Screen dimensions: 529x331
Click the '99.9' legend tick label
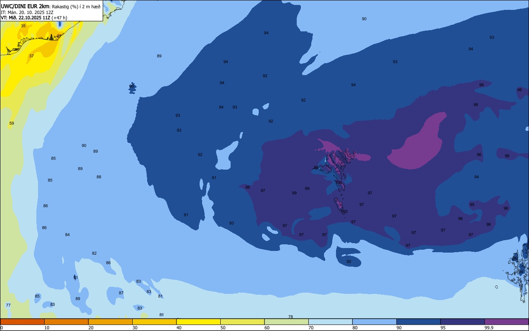tap(489, 328)
